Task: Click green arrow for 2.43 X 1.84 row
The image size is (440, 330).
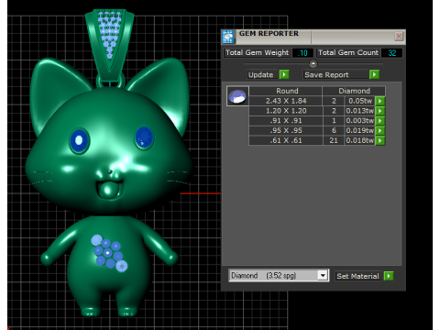Action: [380, 101]
